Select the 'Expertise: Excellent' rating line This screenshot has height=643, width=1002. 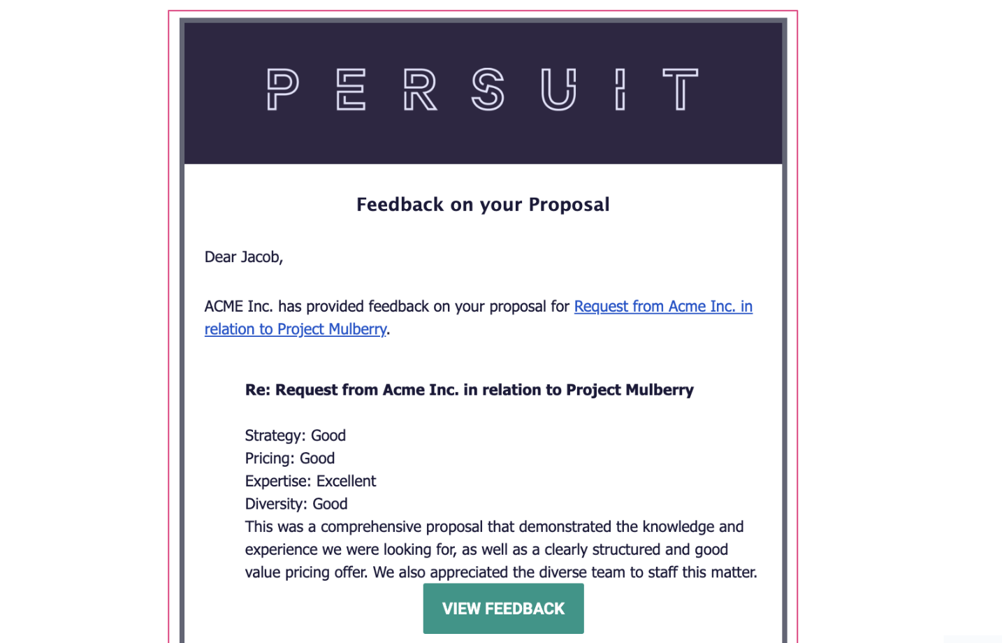pos(310,481)
